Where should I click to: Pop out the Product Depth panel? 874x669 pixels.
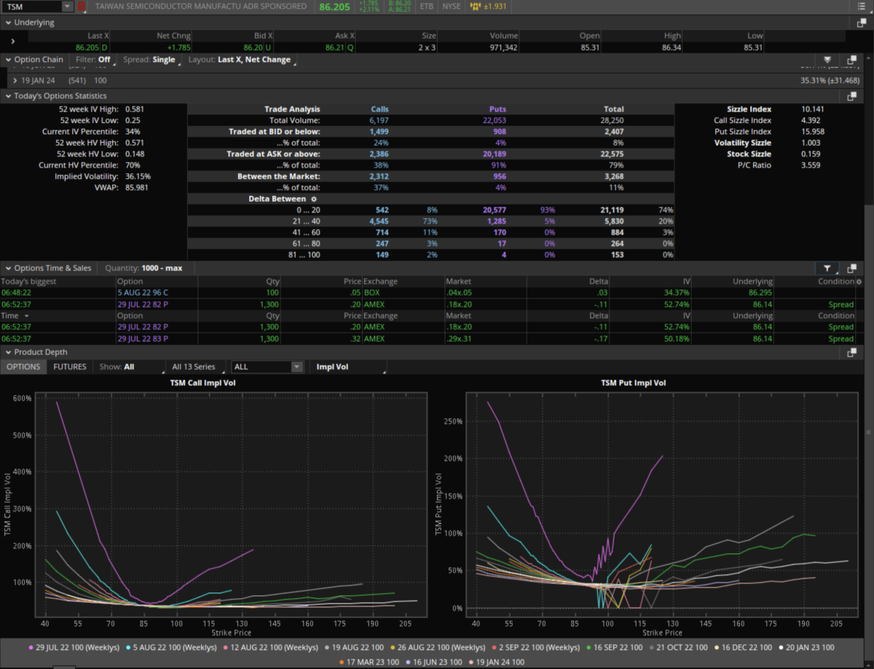[x=851, y=352]
